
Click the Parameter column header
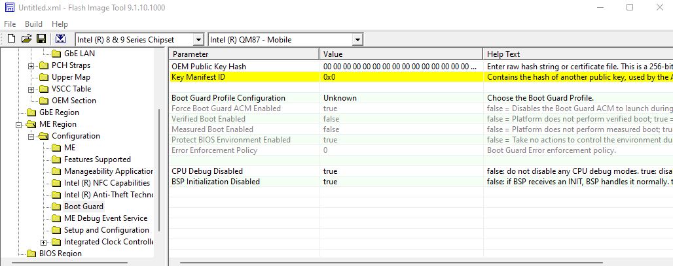[x=244, y=54]
